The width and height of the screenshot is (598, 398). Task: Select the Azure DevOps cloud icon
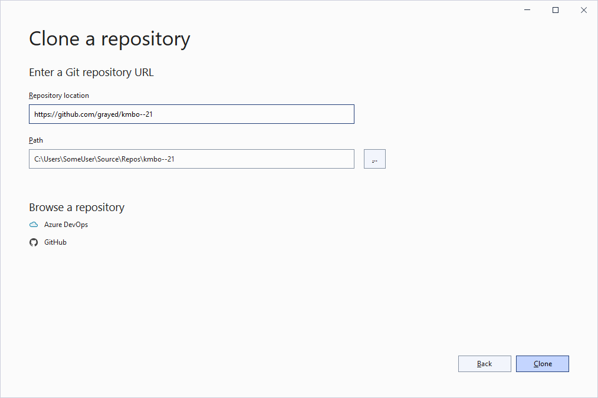(x=34, y=224)
